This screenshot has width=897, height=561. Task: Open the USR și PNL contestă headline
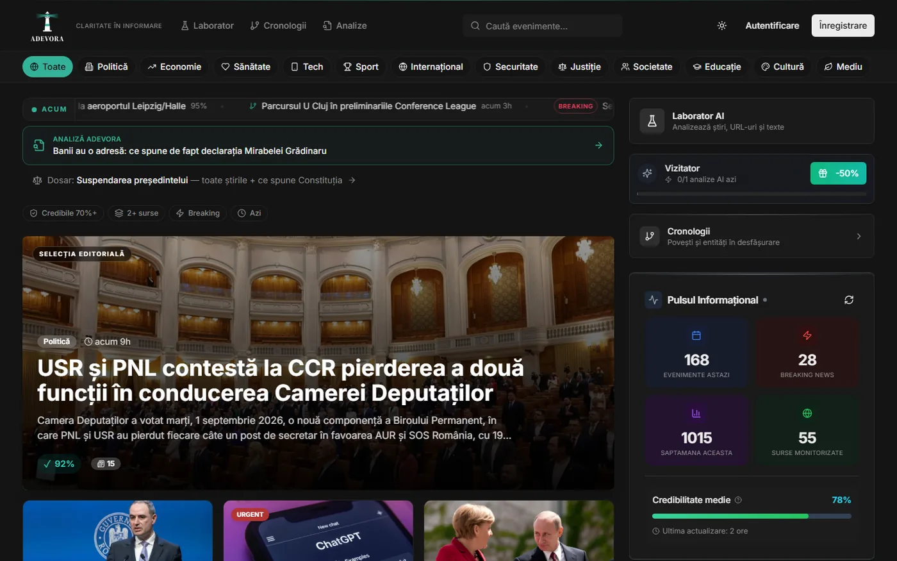(x=281, y=380)
